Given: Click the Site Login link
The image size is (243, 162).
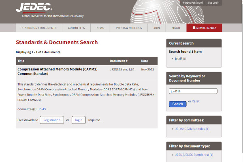Looking at the screenshot, I should click(213, 3).
